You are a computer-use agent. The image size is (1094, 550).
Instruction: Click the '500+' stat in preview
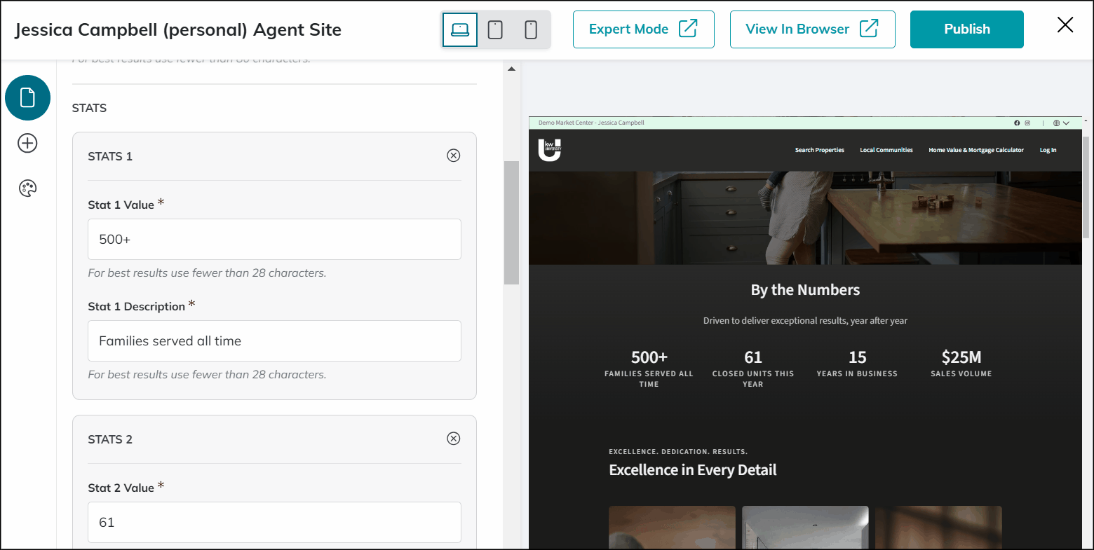[649, 357]
